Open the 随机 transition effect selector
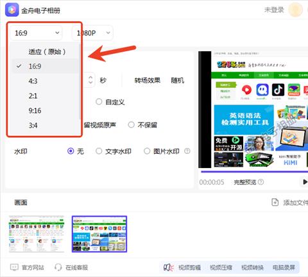The height and width of the screenshot is (277, 308). point(177,80)
